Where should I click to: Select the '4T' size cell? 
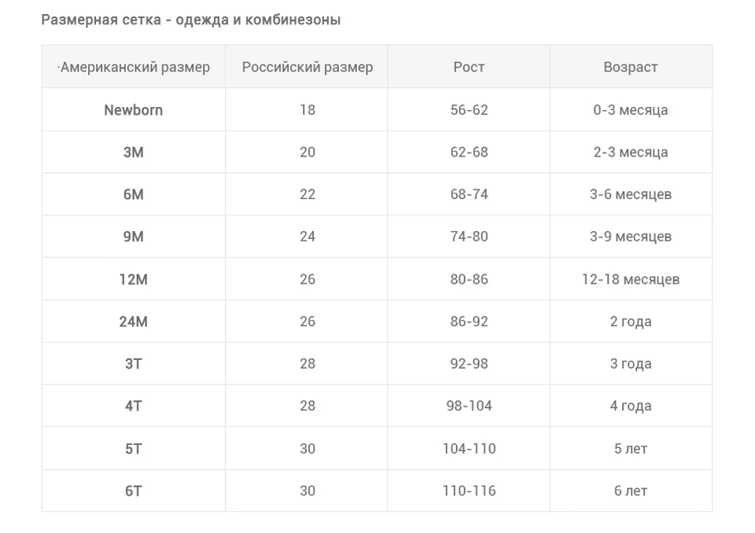(x=134, y=406)
